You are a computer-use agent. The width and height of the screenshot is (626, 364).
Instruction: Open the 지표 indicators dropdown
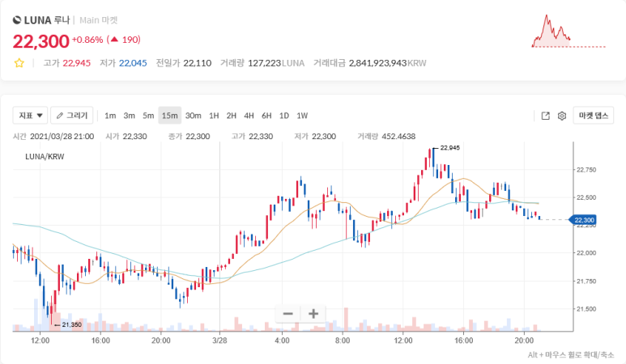pos(30,115)
